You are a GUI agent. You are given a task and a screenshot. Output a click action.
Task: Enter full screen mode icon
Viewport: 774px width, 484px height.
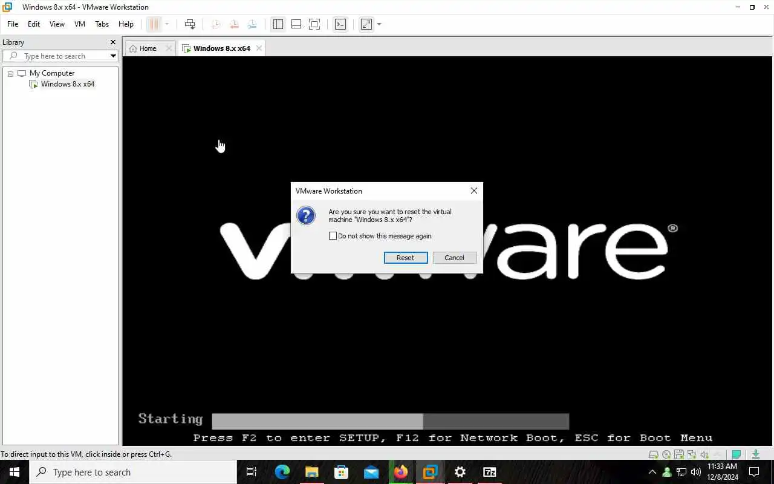coord(314,24)
